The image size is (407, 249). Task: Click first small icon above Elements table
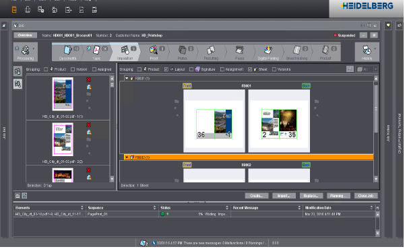[18, 196]
